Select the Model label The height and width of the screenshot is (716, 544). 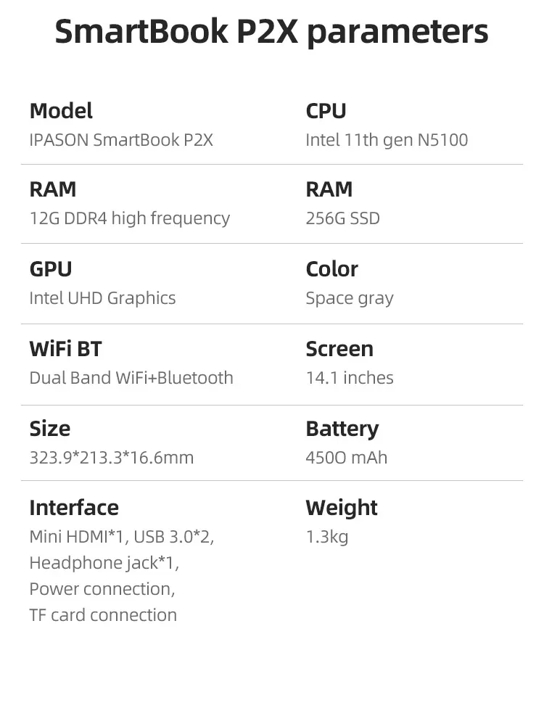[61, 111]
